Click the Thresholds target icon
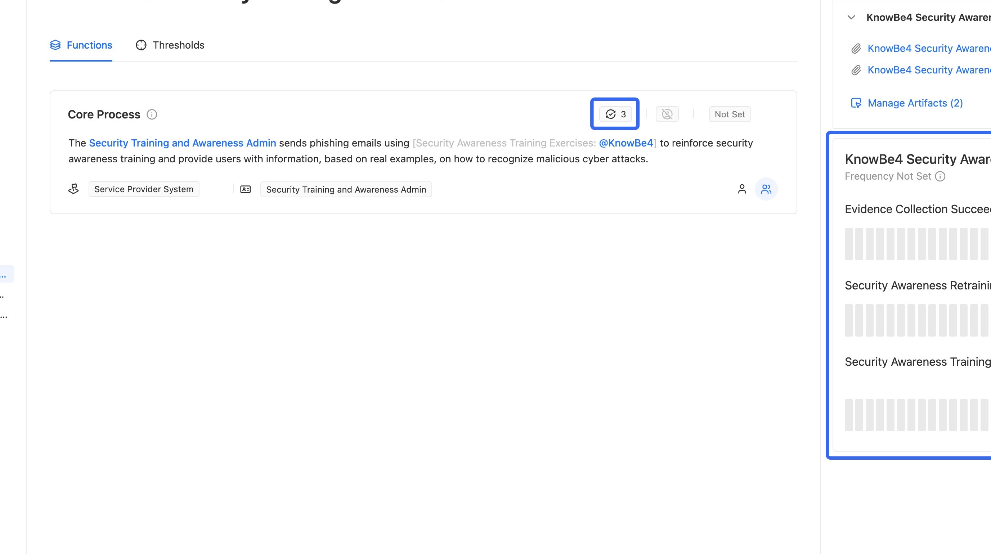The width and height of the screenshot is (991, 554). [141, 45]
